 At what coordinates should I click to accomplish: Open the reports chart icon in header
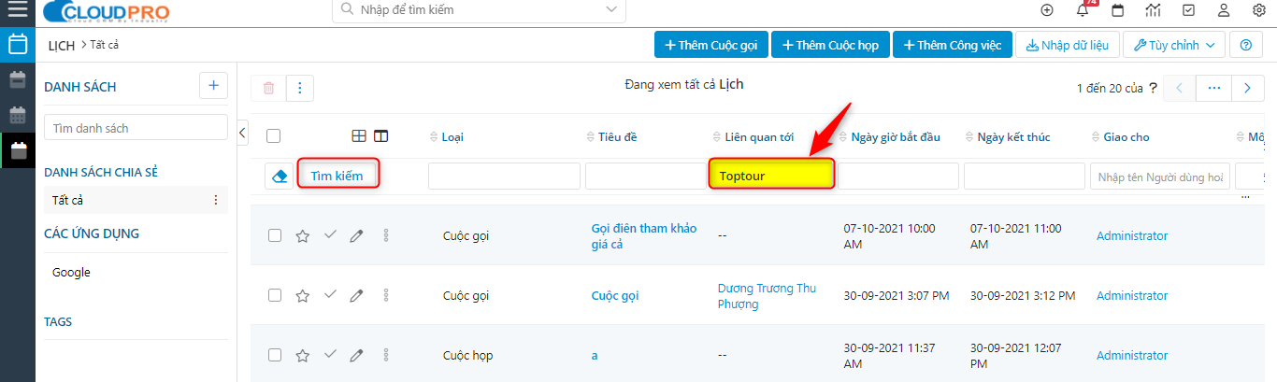[1153, 10]
